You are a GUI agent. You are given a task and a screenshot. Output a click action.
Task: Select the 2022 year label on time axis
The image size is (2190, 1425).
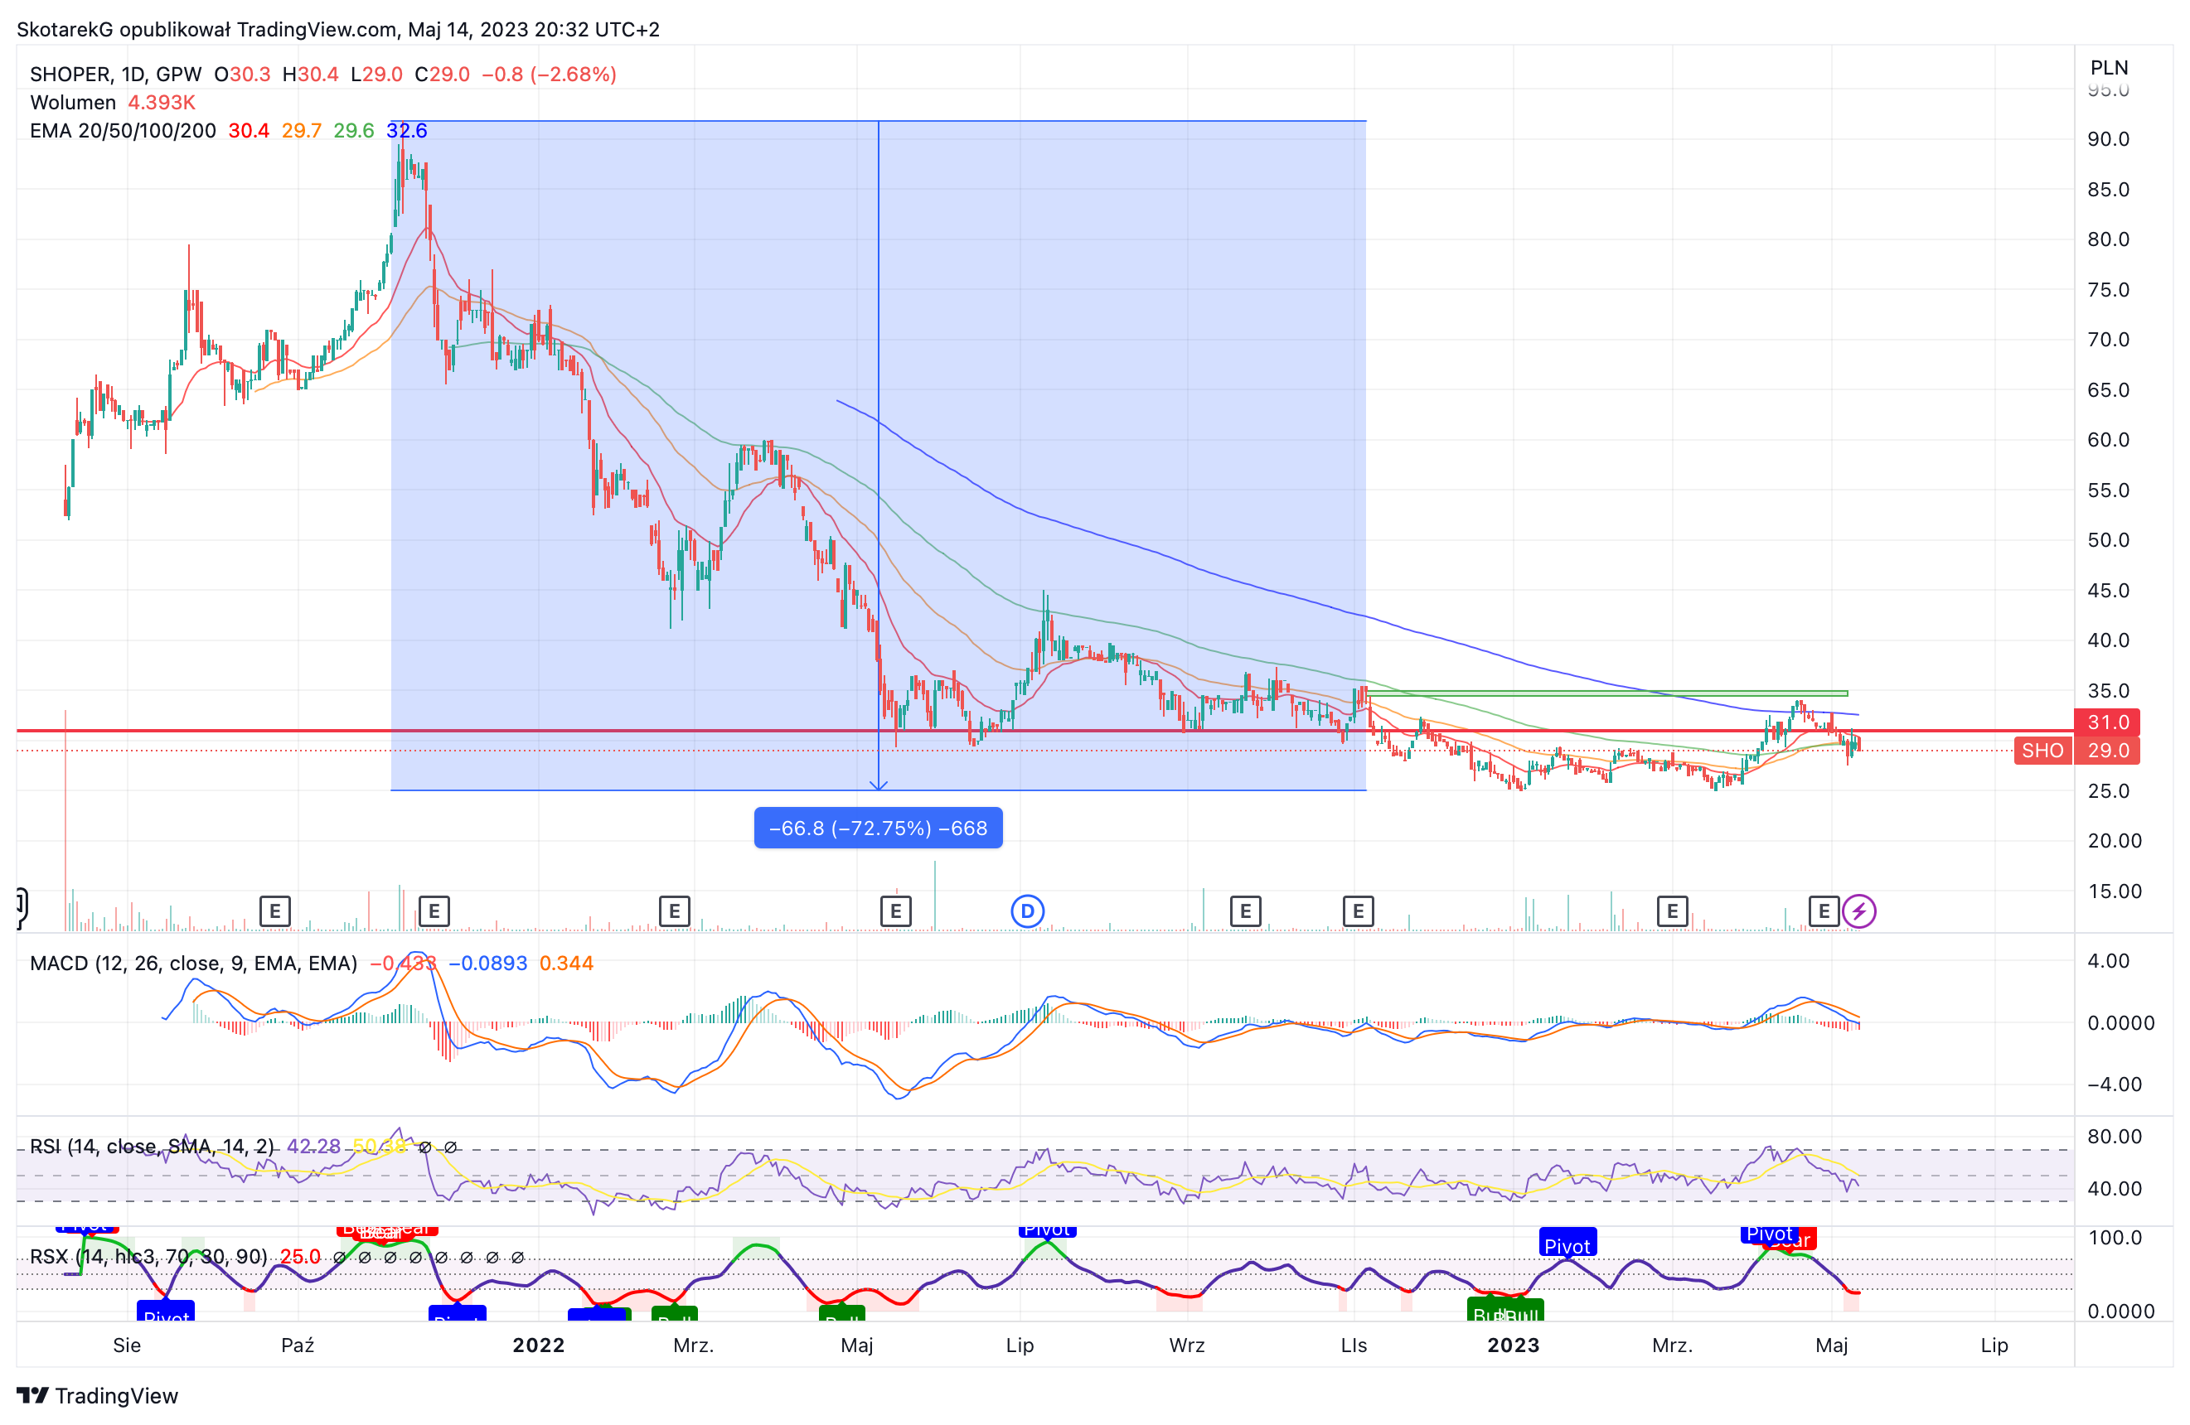coord(538,1345)
